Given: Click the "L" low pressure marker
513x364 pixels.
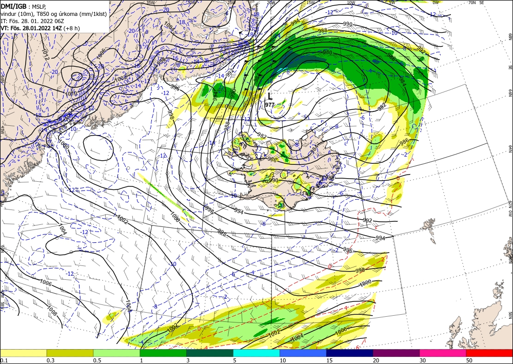Looking at the screenshot, I should (x=270, y=96).
